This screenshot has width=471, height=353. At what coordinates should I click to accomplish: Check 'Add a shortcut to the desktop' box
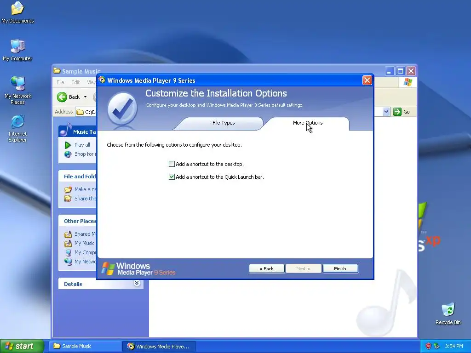click(x=172, y=164)
